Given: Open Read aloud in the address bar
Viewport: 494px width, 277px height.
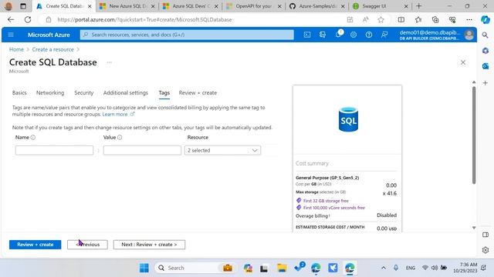Looking at the screenshot, I should (x=365, y=19).
